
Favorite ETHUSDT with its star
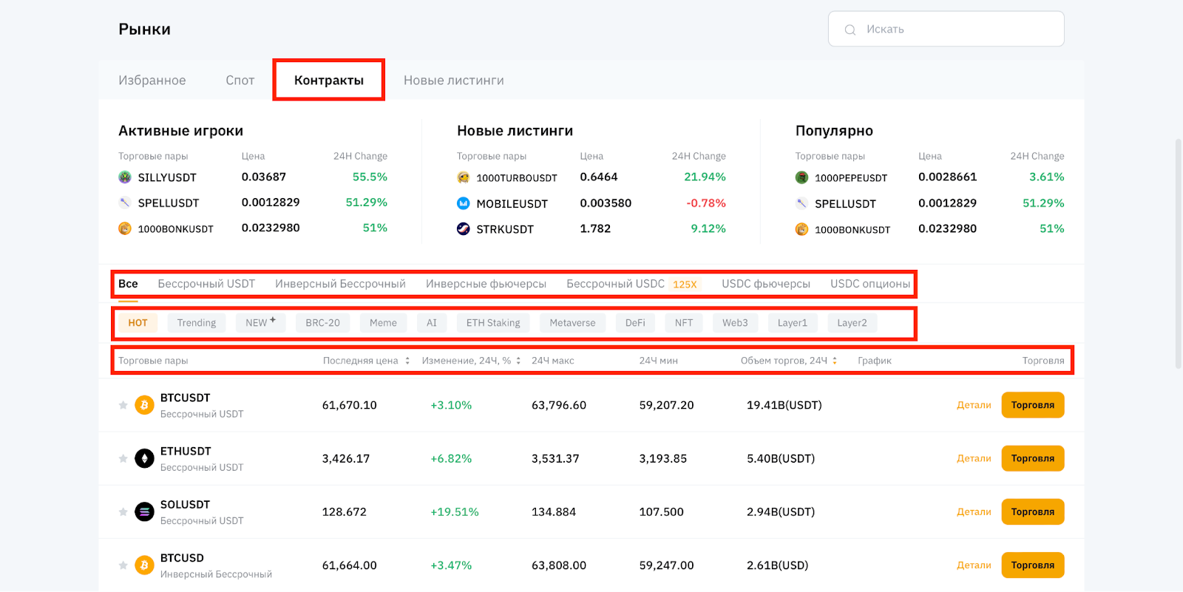(123, 458)
